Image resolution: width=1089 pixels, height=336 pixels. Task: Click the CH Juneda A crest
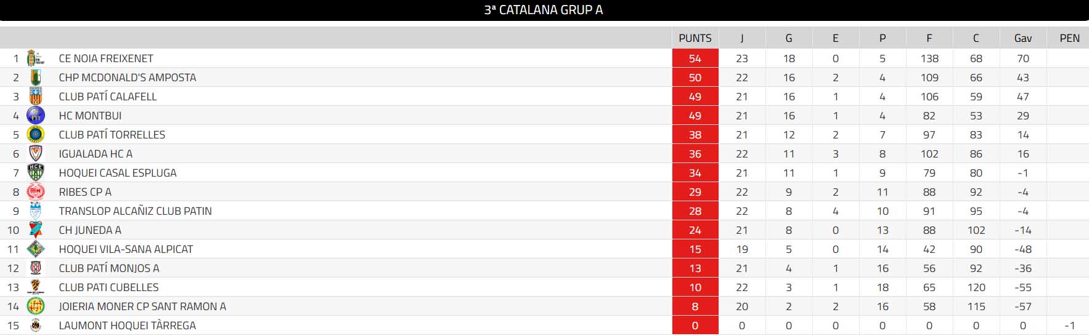[36, 230]
